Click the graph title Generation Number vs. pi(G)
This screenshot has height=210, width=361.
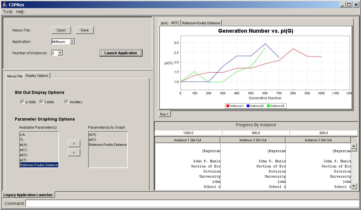pos(256,31)
